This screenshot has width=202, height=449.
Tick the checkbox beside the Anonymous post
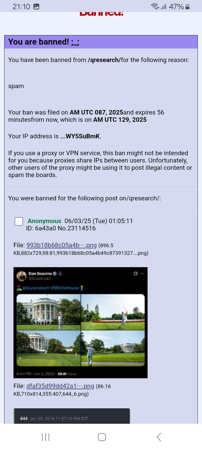point(19,221)
